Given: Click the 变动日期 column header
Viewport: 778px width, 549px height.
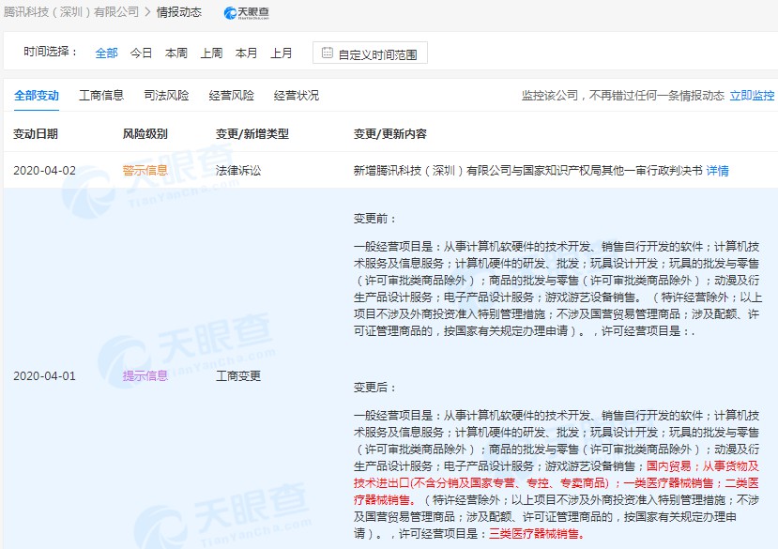Looking at the screenshot, I should tap(36, 134).
